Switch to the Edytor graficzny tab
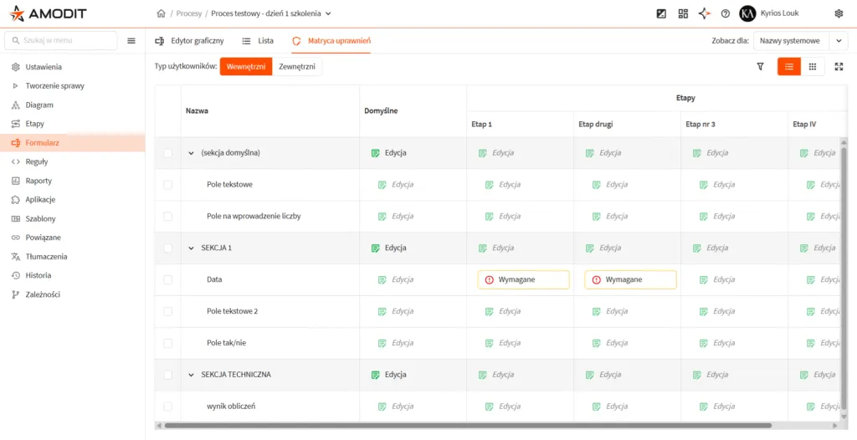The width and height of the screenshot is (857, 440). coord(189,40)
